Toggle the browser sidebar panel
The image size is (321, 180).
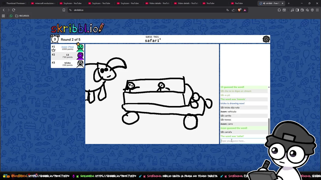297,10
